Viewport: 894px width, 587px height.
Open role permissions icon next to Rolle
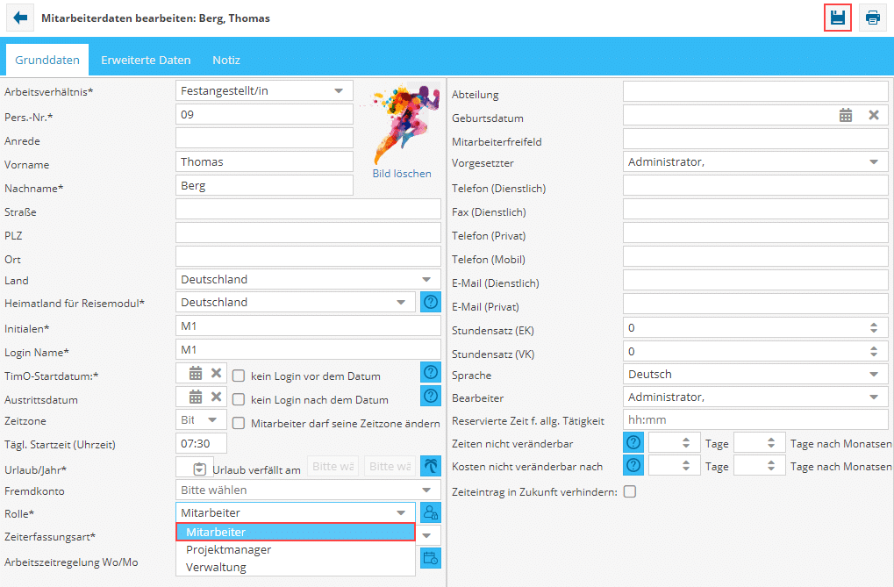click(x=431, y=512)
